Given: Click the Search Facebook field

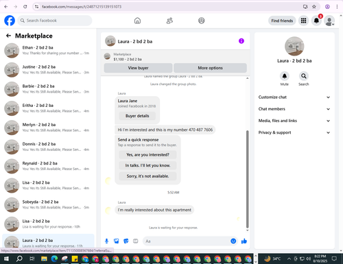Looking at the screenshot, I should point(55,21).
